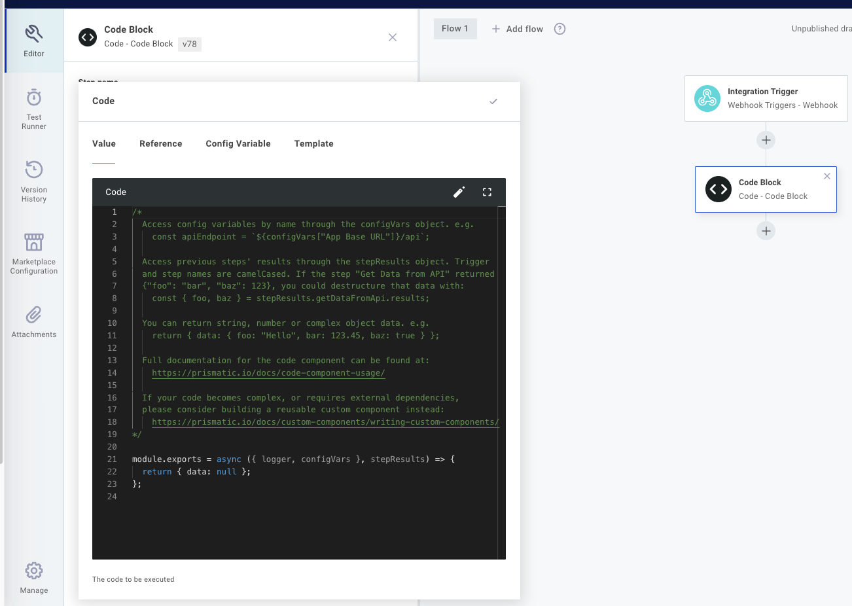The image size is (852, 606).
Task: Close the Code Block configuration panel
Action: point(393,37)
